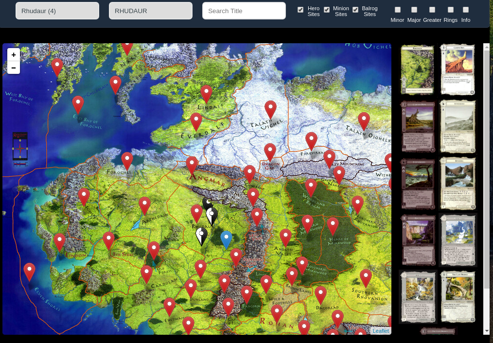Click the Arthedain map marker
The height and width of the screenshot is (343, 493).
click(144, 206)
